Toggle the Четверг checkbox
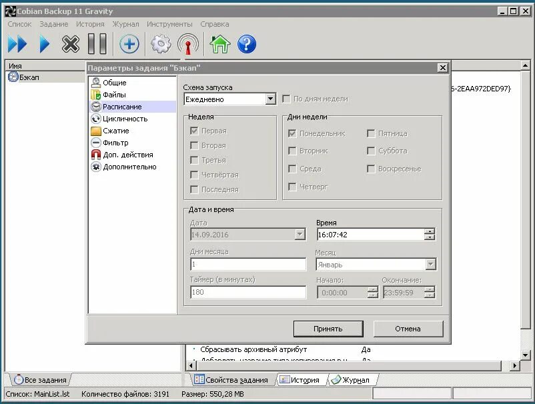The height and width of the screenshot is (404, 535). pyautogui.click(x=292, y=187)
